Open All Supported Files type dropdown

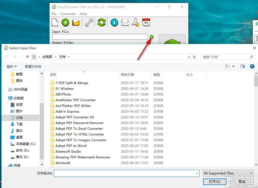(228, 173)
